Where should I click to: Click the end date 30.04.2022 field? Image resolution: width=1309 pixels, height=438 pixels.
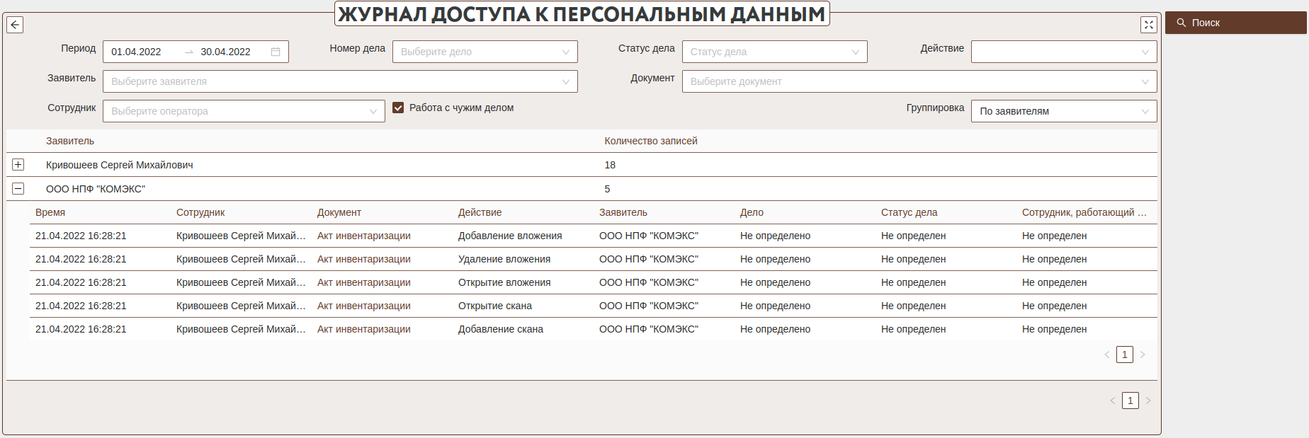click(225, 52)
